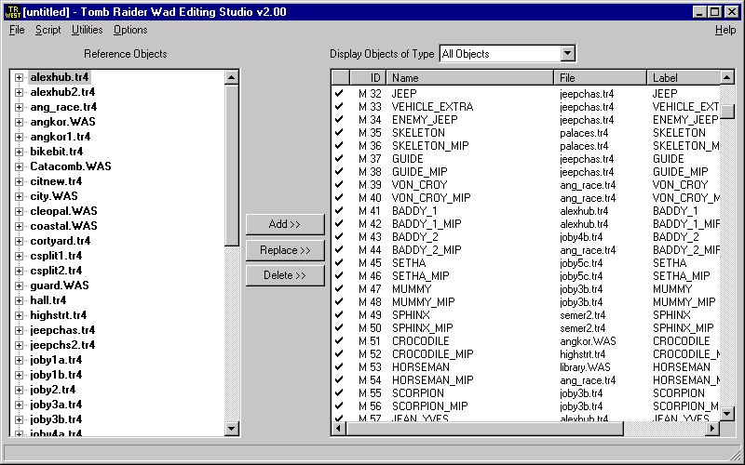Select guard.WAS in the reference tree
The width and height of the screenshot is (745, 465).
pyautogui.click(x=60, y=286)
